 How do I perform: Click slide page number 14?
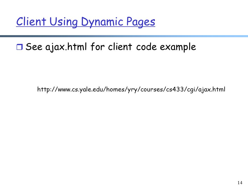pyautogui.click(x=240, y=183)
